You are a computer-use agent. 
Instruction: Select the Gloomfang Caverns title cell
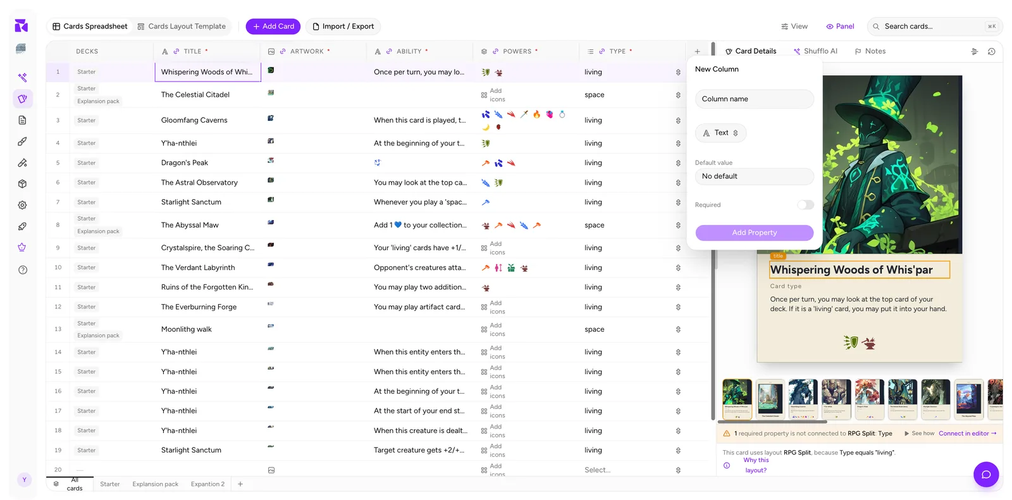[207, 120]
